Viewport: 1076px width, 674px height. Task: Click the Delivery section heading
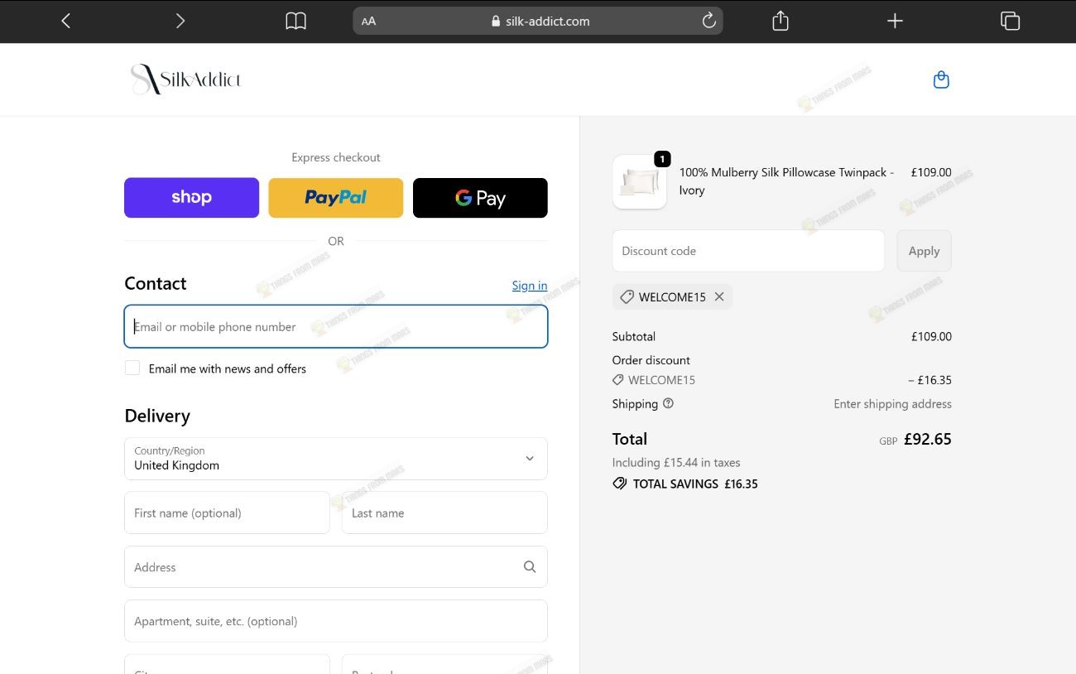pos(157,416)
